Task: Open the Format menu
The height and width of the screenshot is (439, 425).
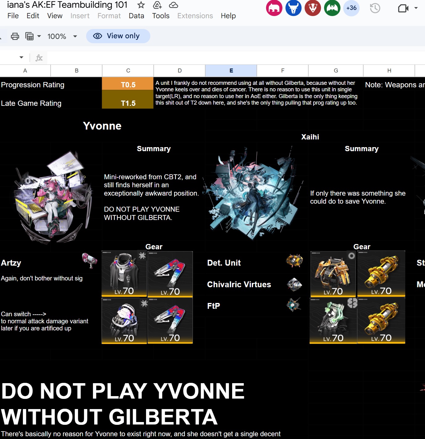Action: [x=109, y=16]
